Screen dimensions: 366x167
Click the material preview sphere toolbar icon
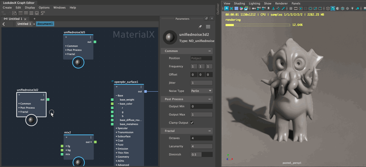pyautogui.click(x=37, y=13)
